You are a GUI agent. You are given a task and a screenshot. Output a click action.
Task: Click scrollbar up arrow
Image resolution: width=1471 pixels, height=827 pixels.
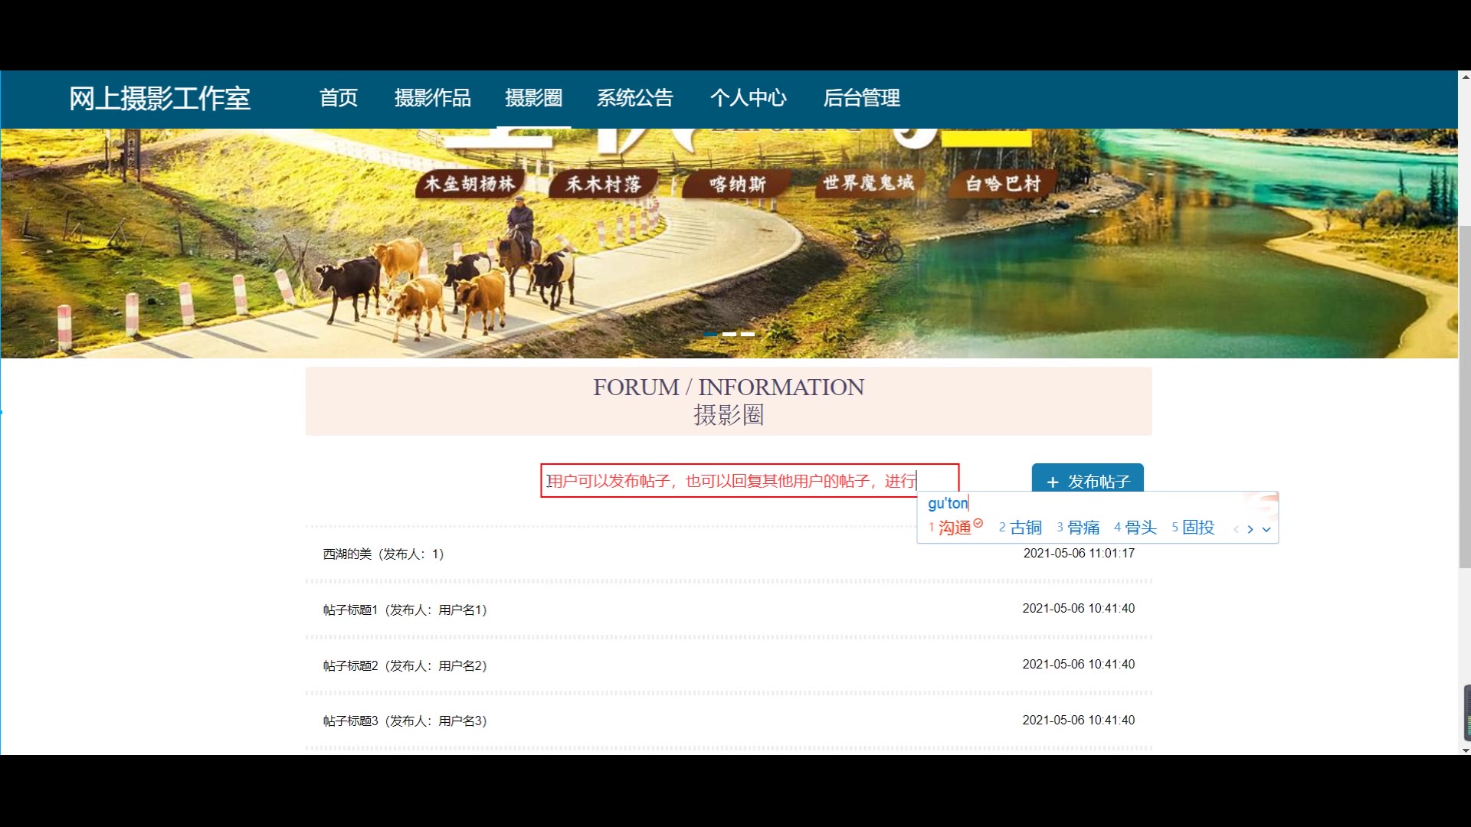tap(1465, 77)
